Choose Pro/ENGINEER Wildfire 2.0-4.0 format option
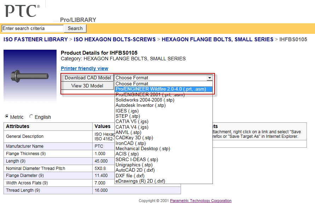 [x=163, y=89]
